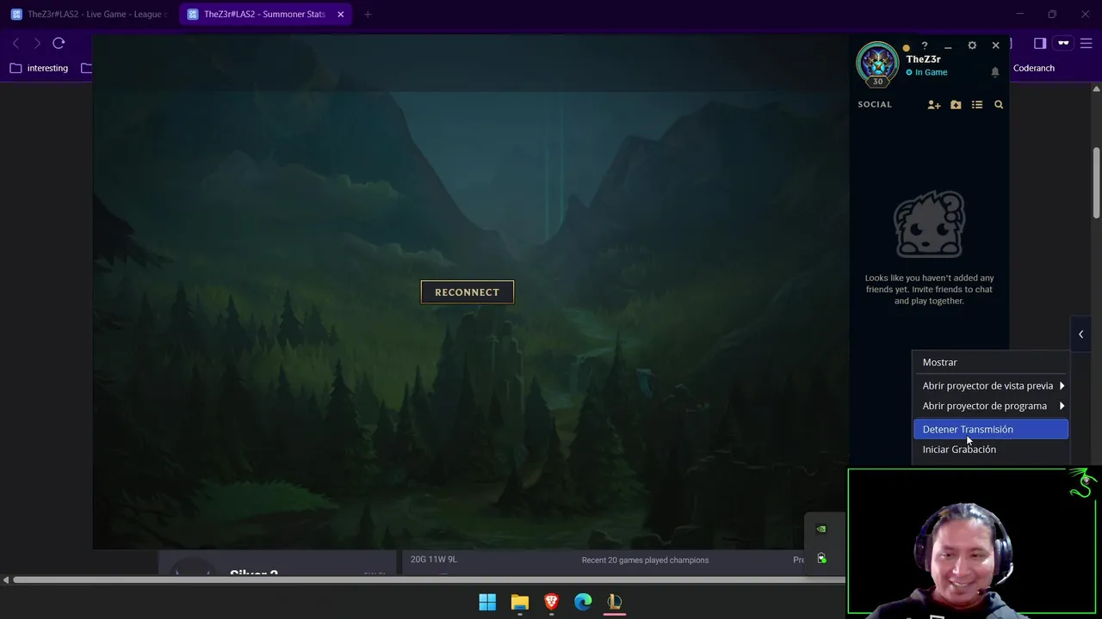Click the page vertical scrollbar thumb

(x=1096, y=183)
